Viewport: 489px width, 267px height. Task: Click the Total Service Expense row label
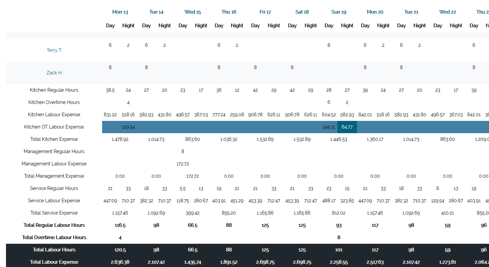(54, 213)
